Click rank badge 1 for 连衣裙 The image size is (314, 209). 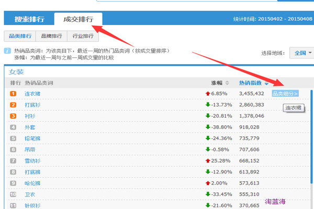click(13, 94)
